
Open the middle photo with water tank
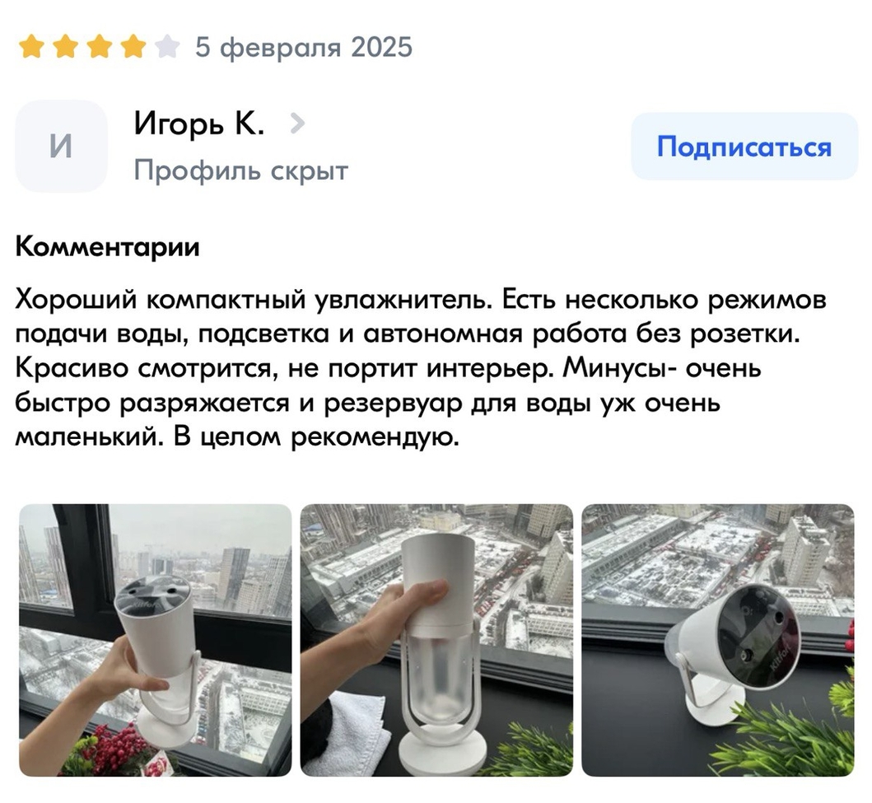point(436,640)
